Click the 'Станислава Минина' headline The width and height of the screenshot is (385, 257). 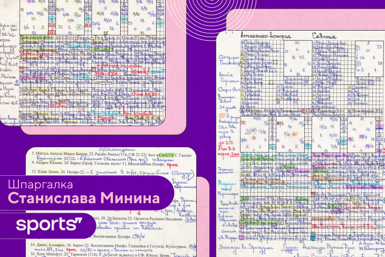pos(84,198)
